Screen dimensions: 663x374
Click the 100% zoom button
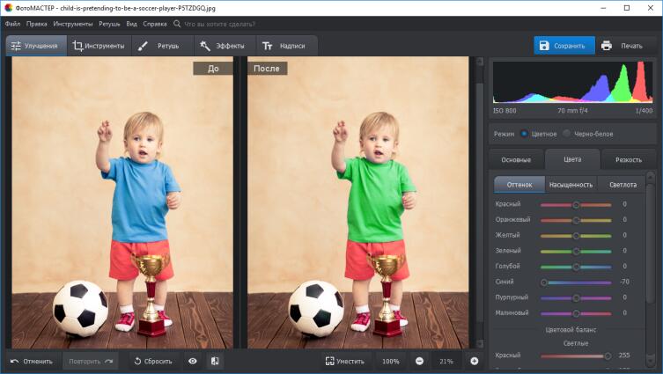tap(390, 361)
